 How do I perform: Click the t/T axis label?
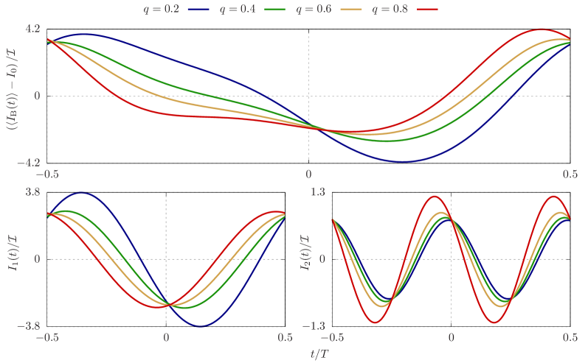(x=319, y=354)
